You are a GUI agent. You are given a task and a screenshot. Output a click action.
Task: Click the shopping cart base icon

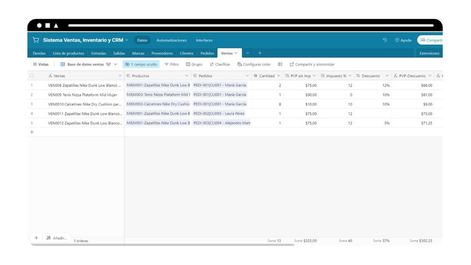[x=36, y=40]
